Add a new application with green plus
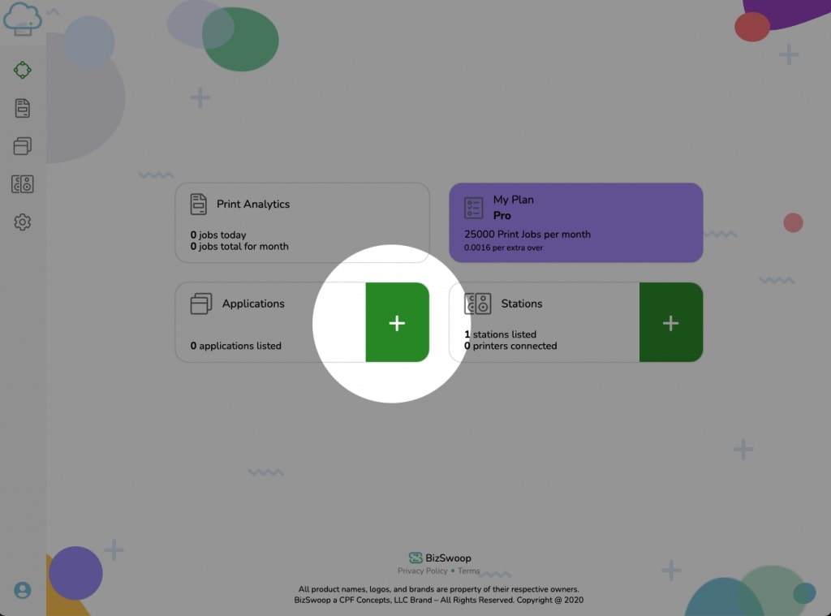 [397, 323]
